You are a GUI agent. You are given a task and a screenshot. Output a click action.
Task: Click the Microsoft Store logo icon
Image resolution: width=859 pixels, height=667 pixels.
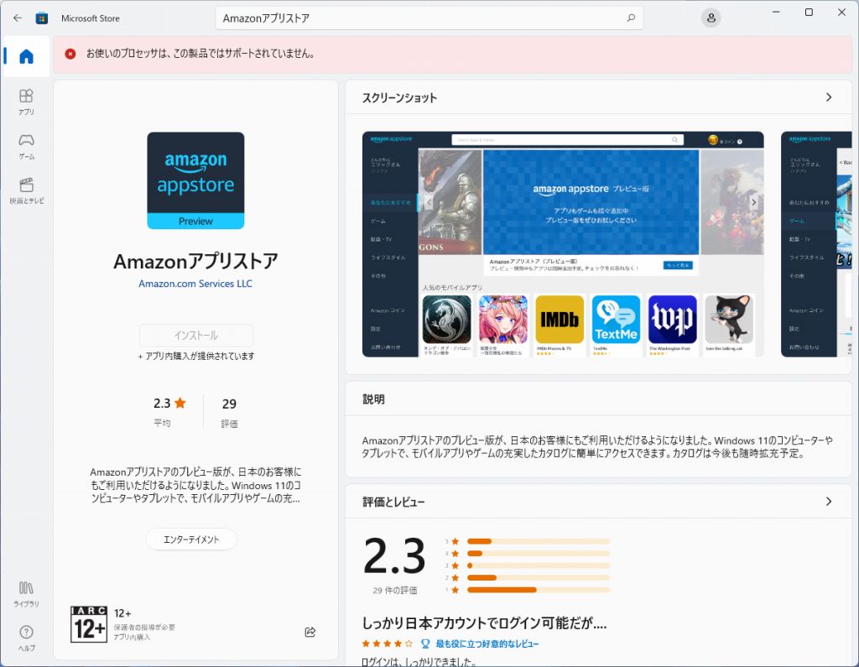[x=42, y=18]
